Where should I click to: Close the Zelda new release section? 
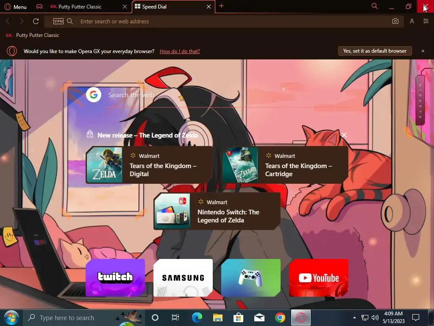(x=344, y=135)
